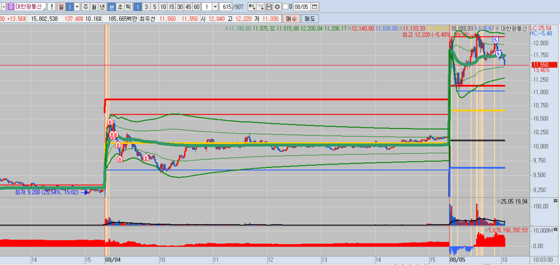Click the 137.48% value in info bar
The height and width of the screenshot is (265, 560).
74,19
